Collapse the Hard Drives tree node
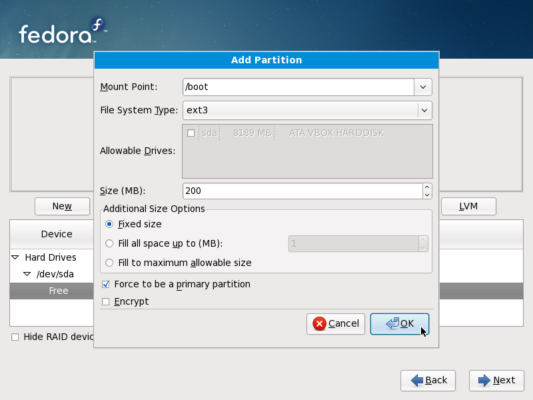Screen dimensions: 533x400 pyautogui.click(x=15, y=257)
